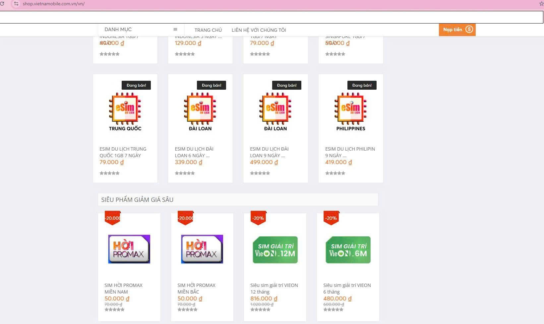This screenshot has width=544, height=324.
Task: Click the Nạp tiền button
Action: (x=457, y=29)
